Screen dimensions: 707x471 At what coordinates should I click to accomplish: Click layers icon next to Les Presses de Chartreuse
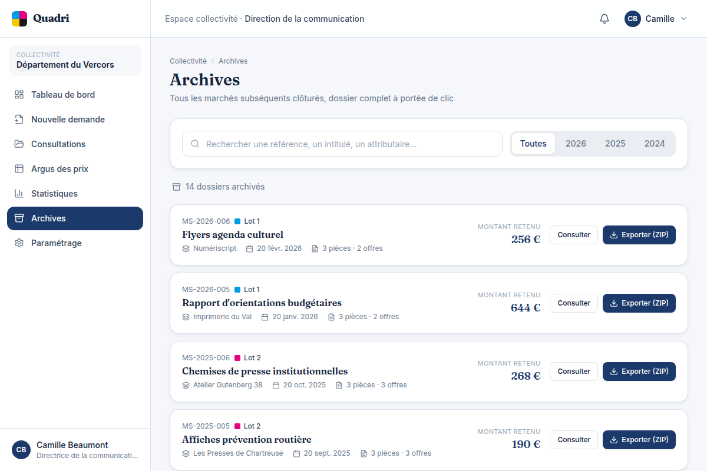(186, 453)
